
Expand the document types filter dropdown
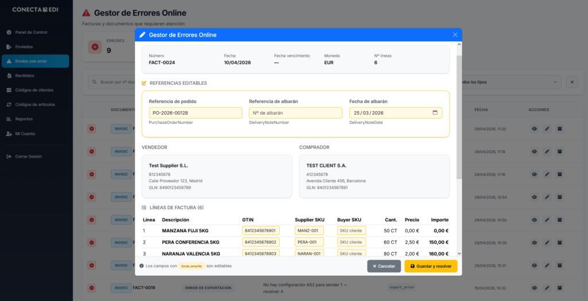(510, 82)
